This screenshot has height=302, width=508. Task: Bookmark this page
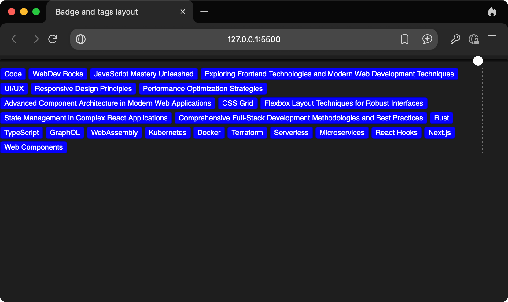coord(405,39)
